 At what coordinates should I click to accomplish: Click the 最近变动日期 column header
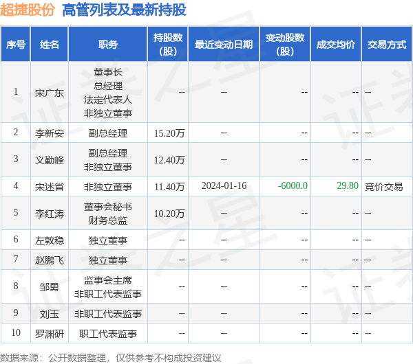224,45
